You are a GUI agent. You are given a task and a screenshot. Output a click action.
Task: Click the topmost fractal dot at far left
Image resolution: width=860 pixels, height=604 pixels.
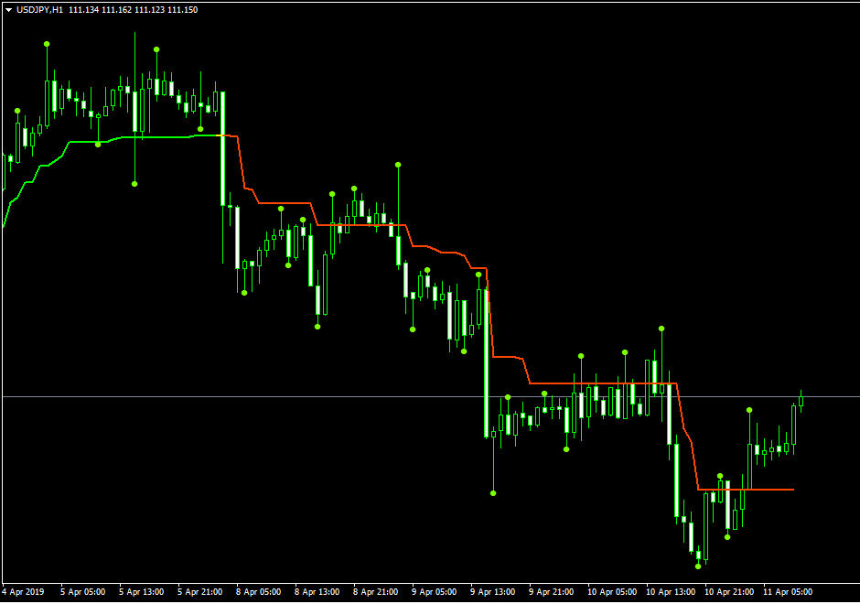47,44
